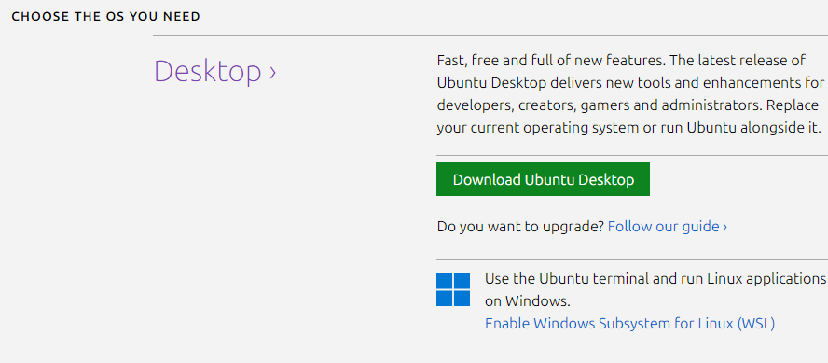The height and width of the screenshot is (363, 828).
Task: Click the Windows logo icon
Action: (453, 289)
